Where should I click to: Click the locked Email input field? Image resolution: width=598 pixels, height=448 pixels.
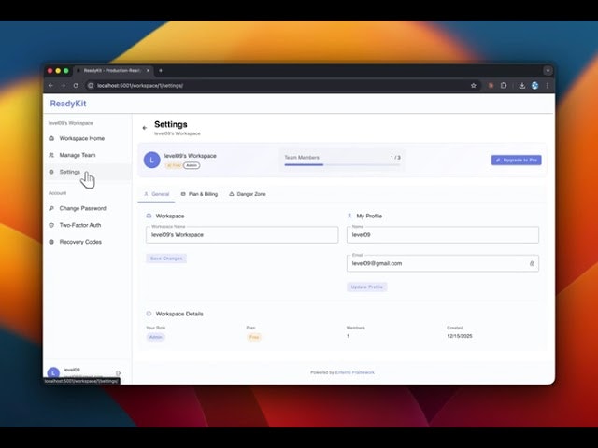coord(442,263)
